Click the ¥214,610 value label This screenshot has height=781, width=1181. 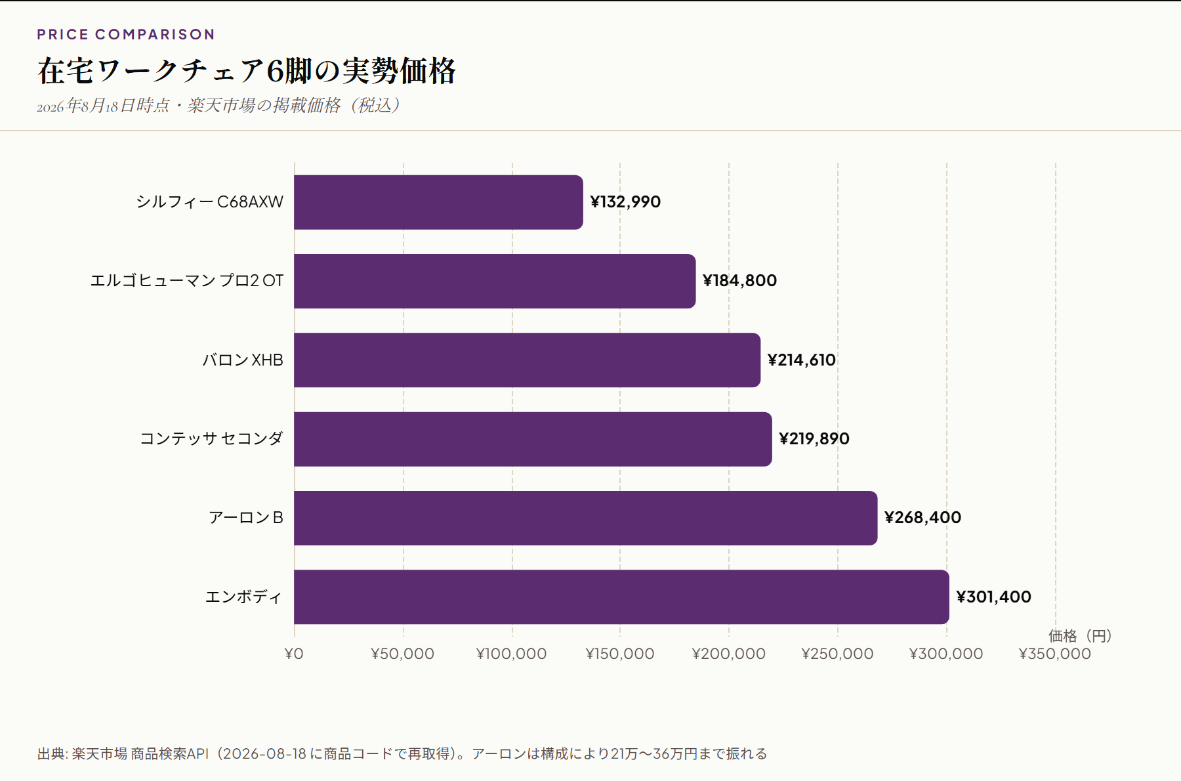click(802, 360)
